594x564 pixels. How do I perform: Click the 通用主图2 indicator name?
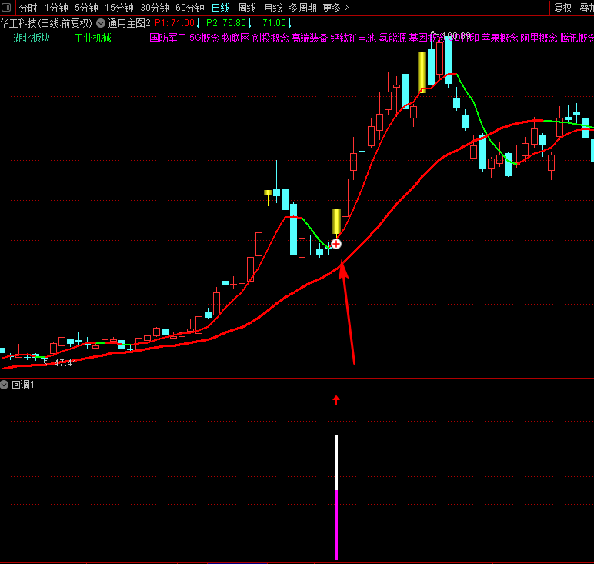[x=129, y=23]
